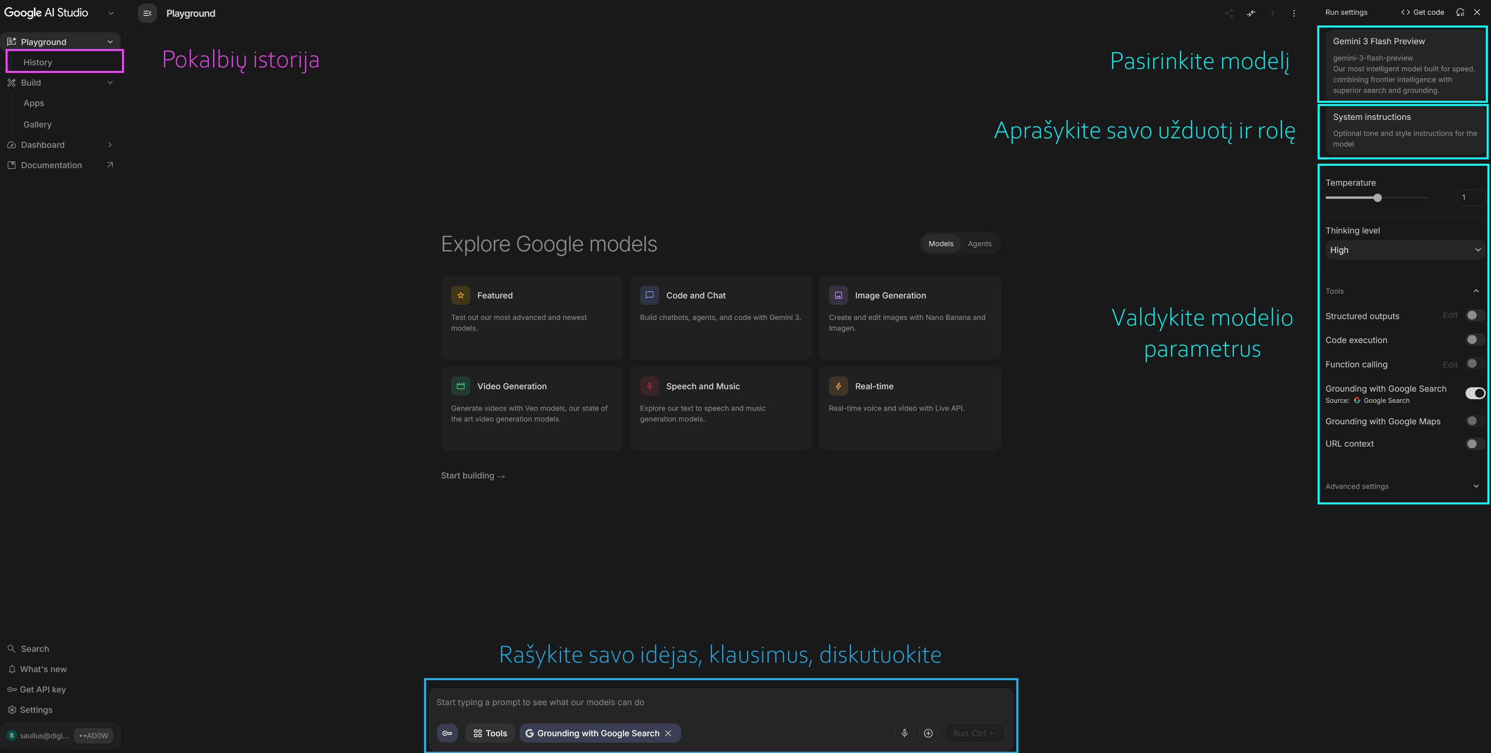Click the prompt text input area
The width and height of the screenshot is (1491, 753).
click(x=721, y=702)
